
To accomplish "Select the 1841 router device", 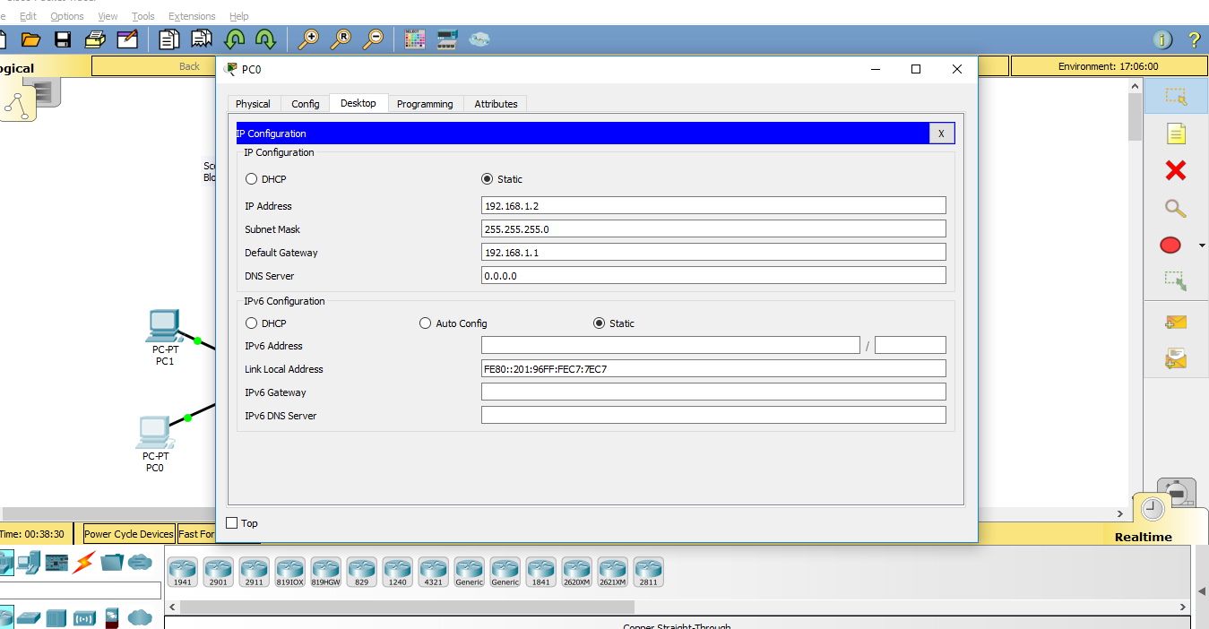I will pyautogui.click(x=541, y=572).
